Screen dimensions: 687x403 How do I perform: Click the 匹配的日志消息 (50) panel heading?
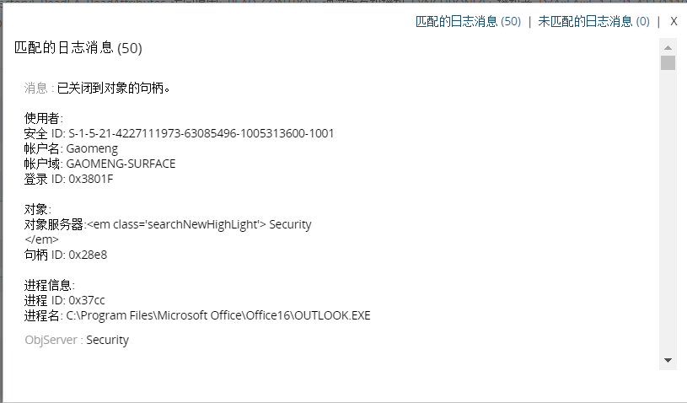[x=78, y=48]
